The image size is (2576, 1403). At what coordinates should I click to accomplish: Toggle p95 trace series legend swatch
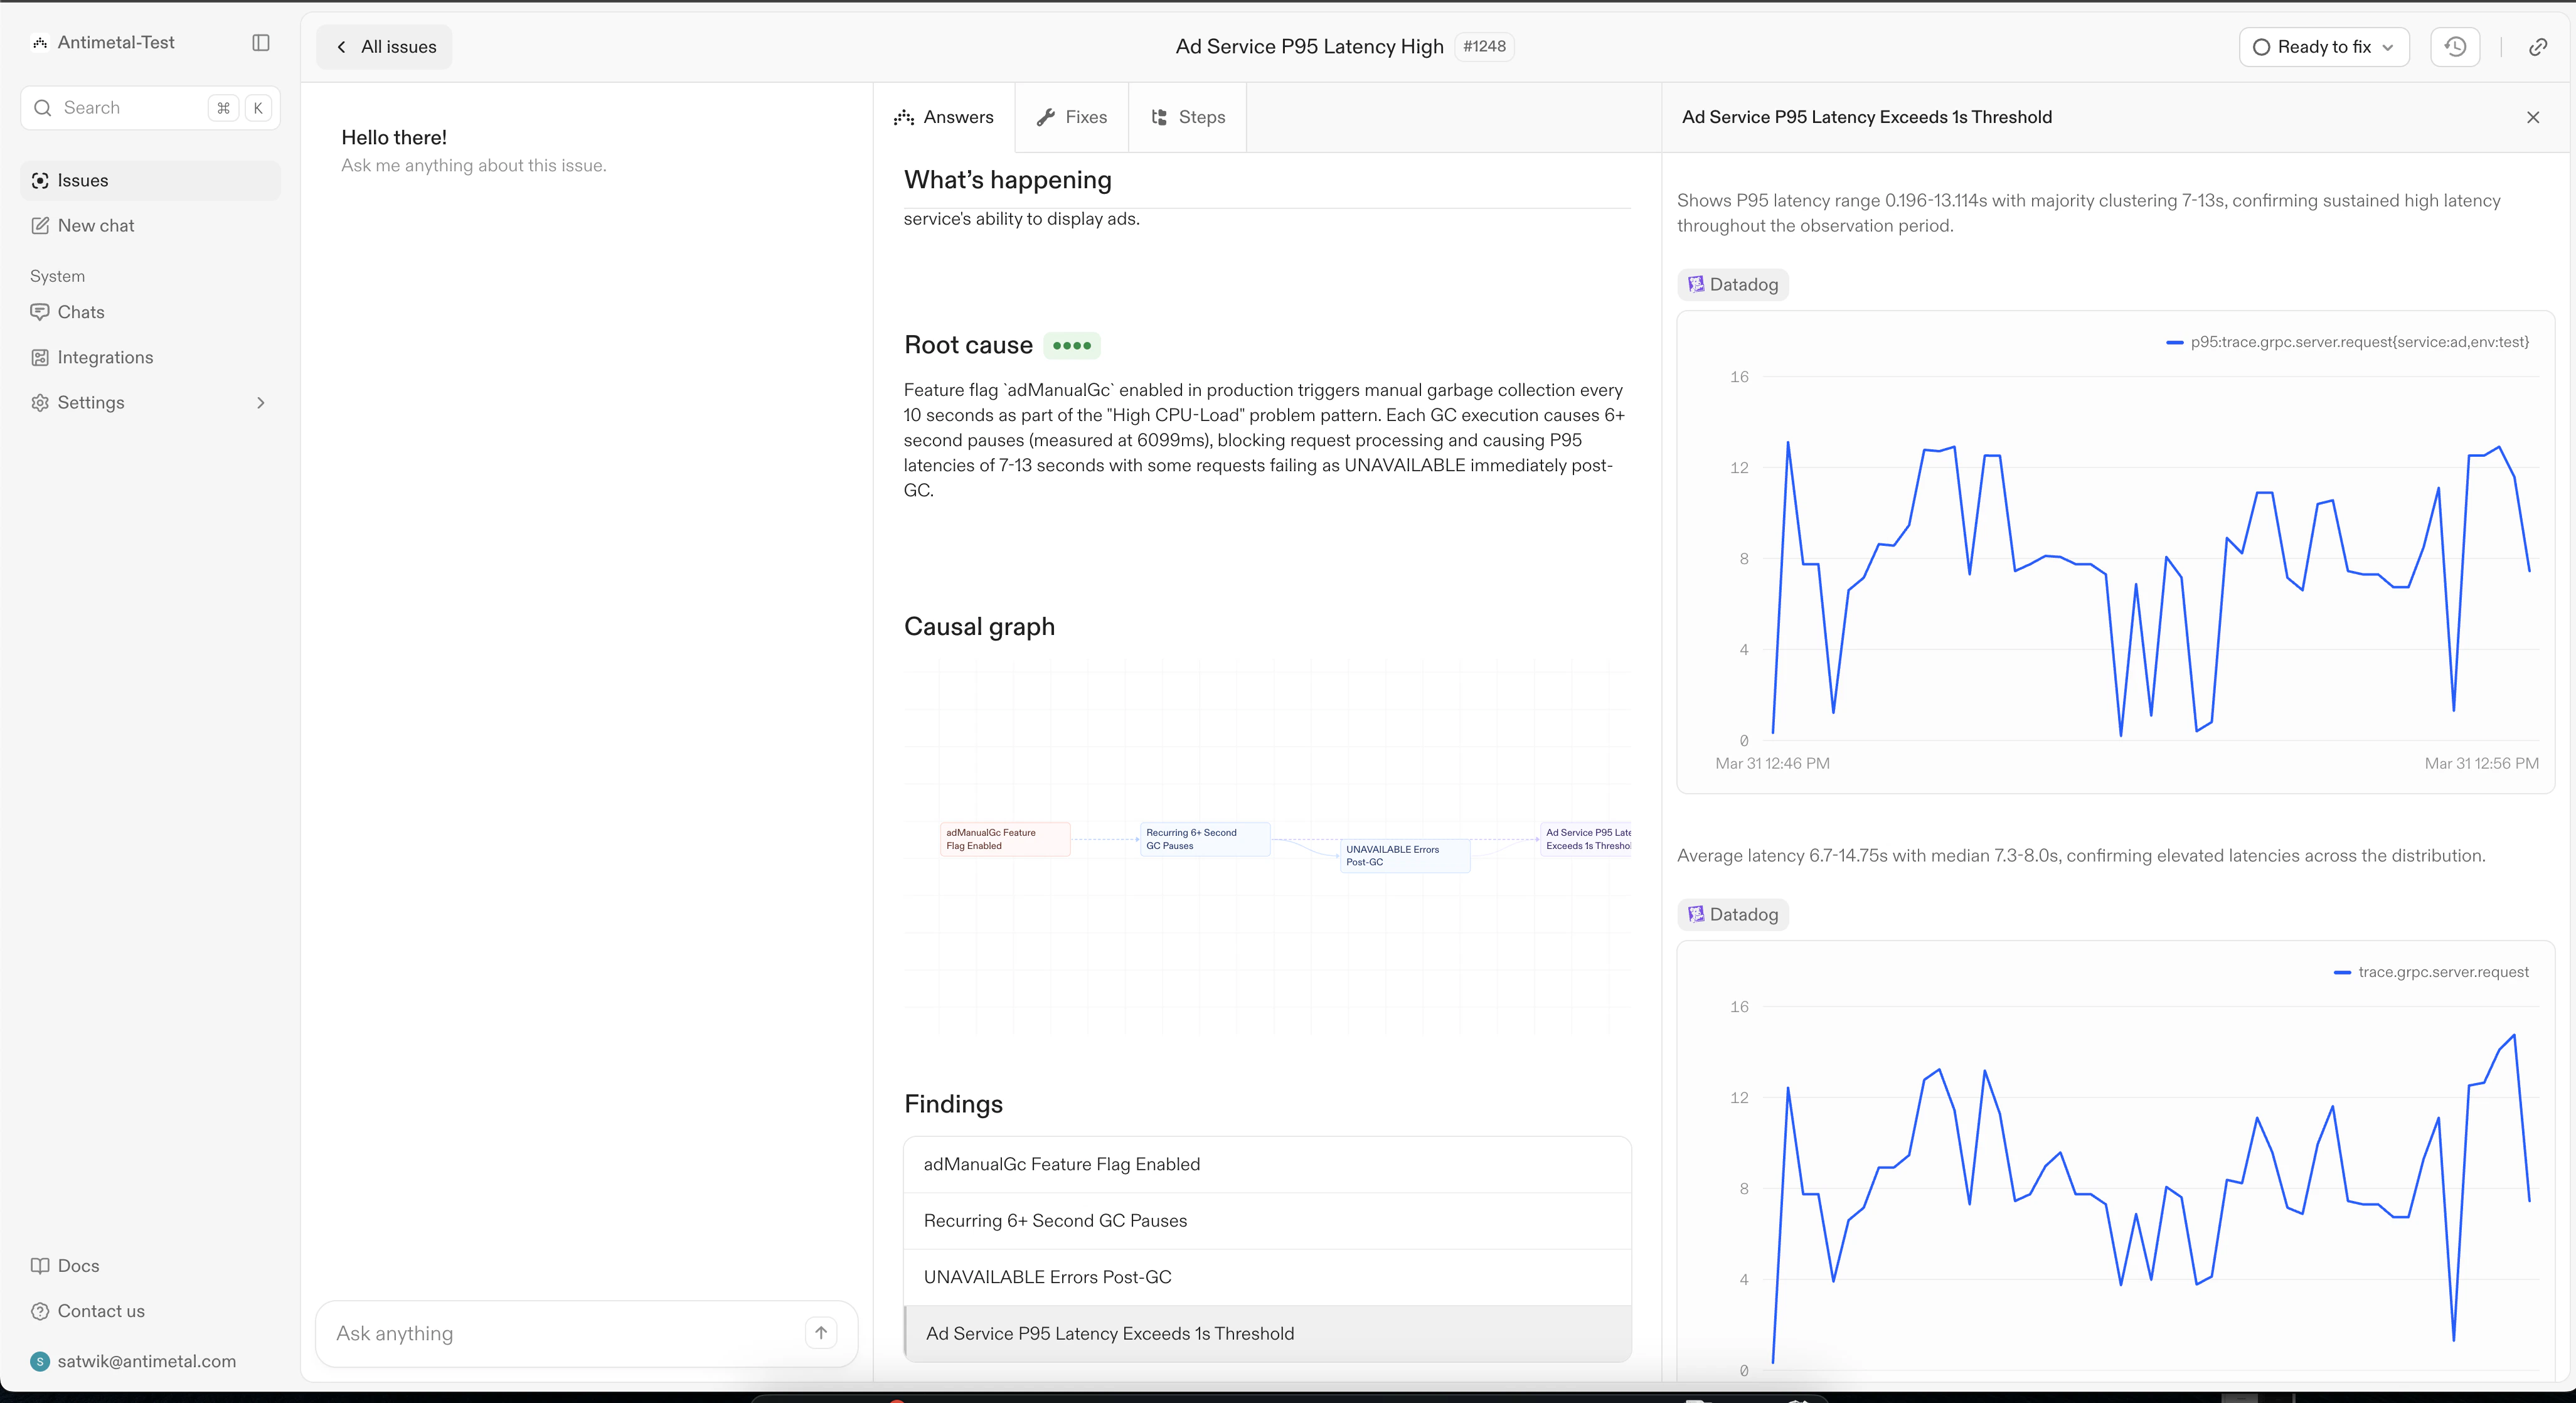point(2174,342)
